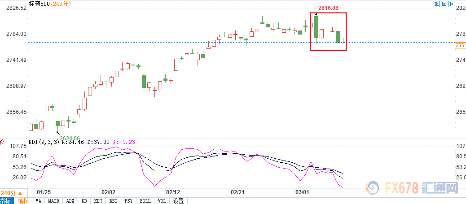Choose the KD indicator
Viewport: 466px width, 204px height.
coord(84,201)
